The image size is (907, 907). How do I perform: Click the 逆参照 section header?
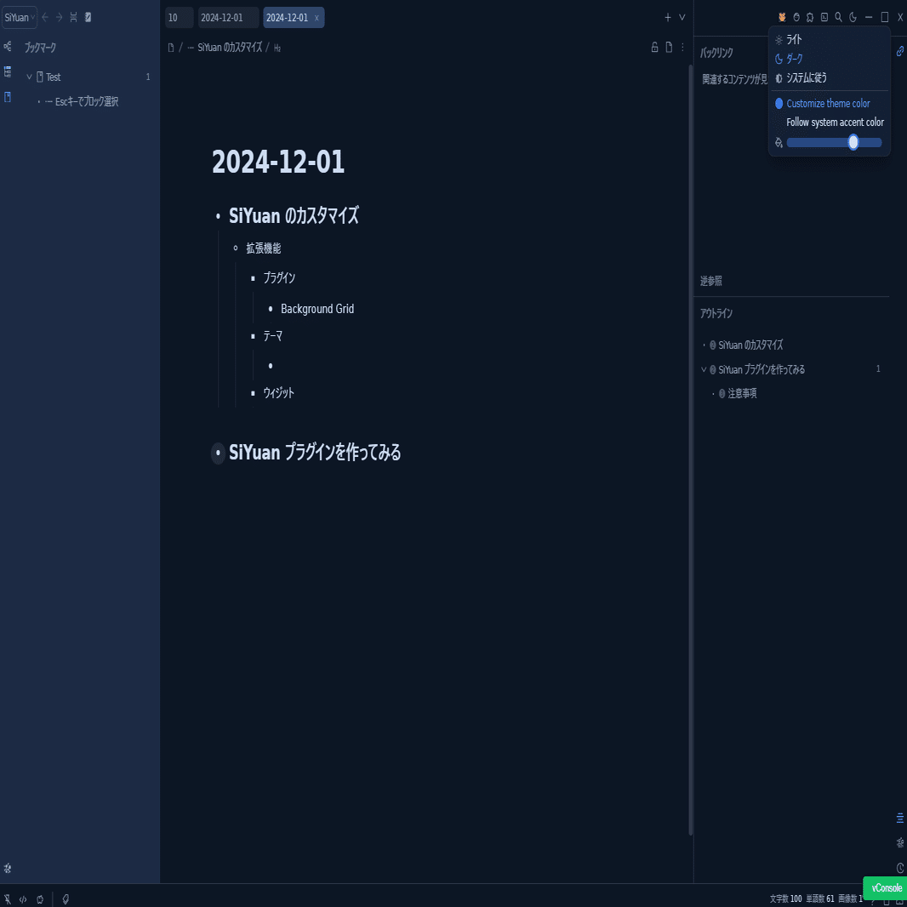pos(711,282)
